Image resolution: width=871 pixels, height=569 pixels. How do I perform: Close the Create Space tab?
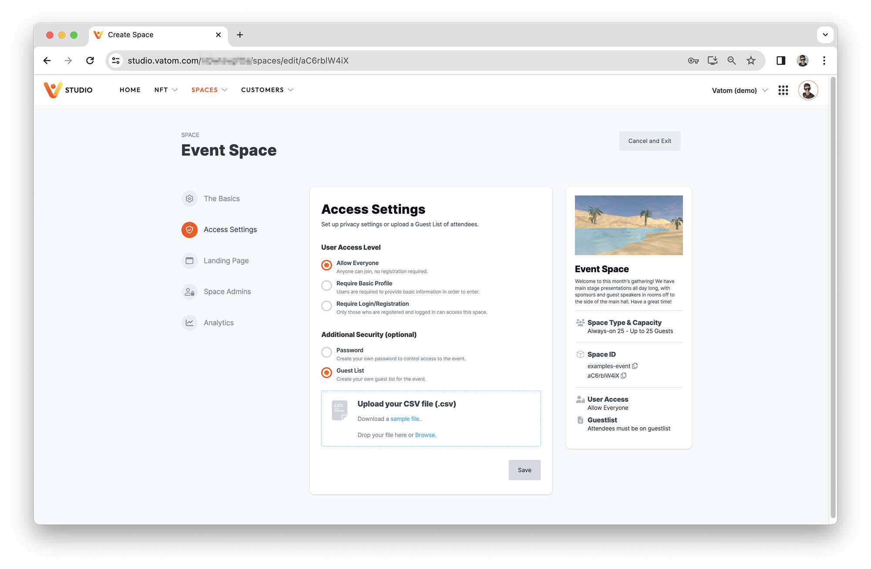point(218,35)
